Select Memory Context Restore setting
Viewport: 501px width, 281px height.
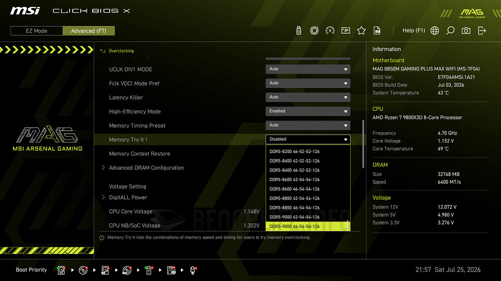(x=139, y=153)
